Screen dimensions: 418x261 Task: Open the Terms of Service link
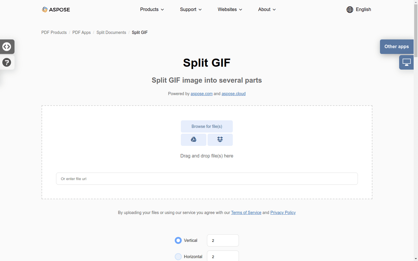[x=246, y=213]
